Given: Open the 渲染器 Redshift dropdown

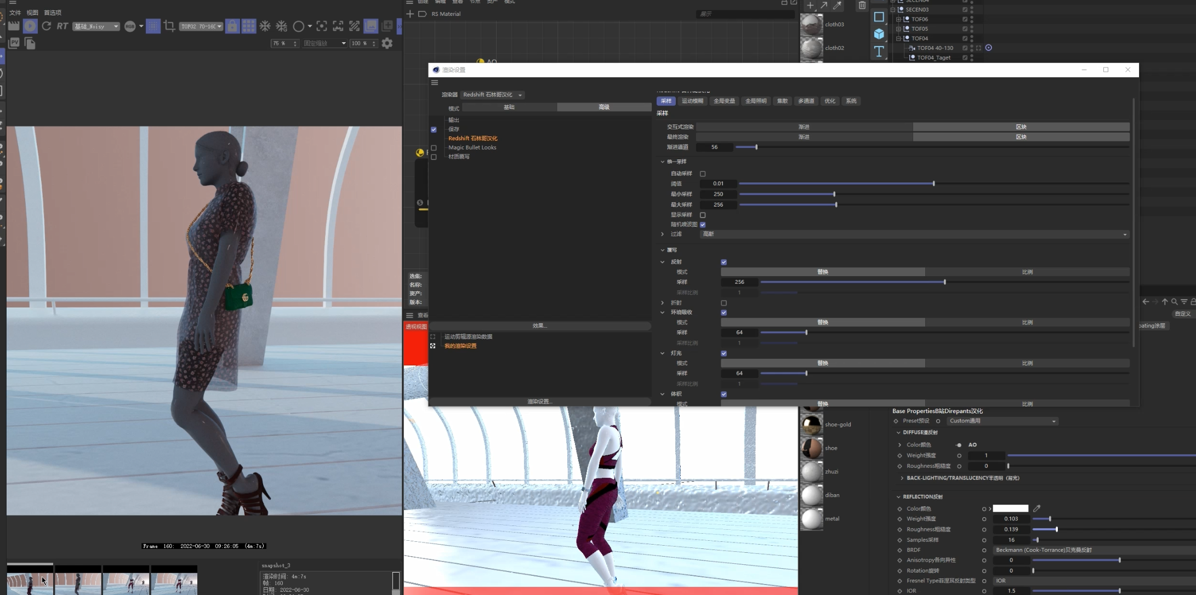Looking at the screenshot, I should (492, 95).
